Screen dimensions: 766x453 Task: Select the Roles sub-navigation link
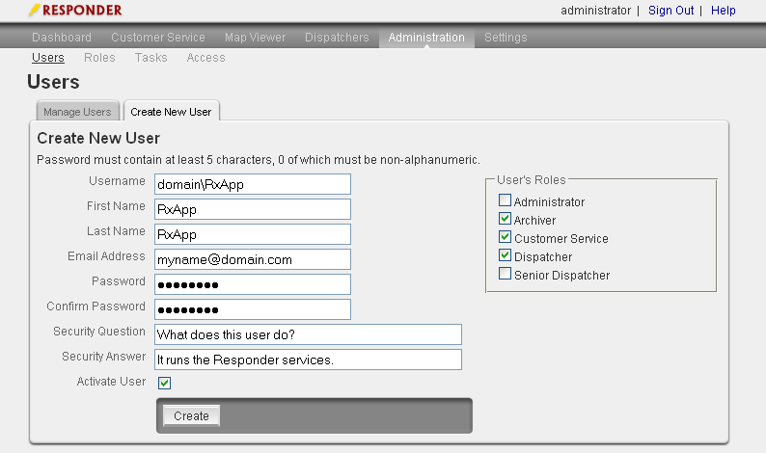99,58
